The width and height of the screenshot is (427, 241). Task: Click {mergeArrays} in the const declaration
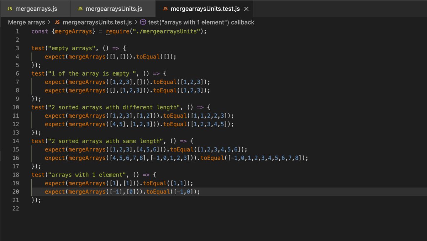click(73, 31)
